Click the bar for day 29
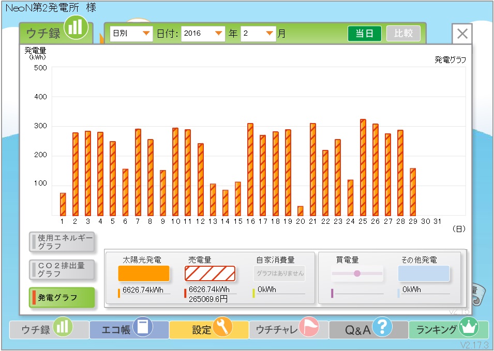 (x=413, y=192)
